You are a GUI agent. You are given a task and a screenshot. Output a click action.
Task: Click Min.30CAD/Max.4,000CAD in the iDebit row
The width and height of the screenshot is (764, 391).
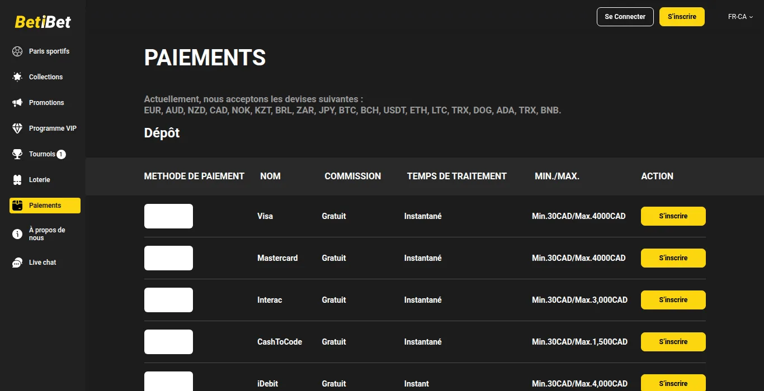pyautogui.click(x=580, y=384)
